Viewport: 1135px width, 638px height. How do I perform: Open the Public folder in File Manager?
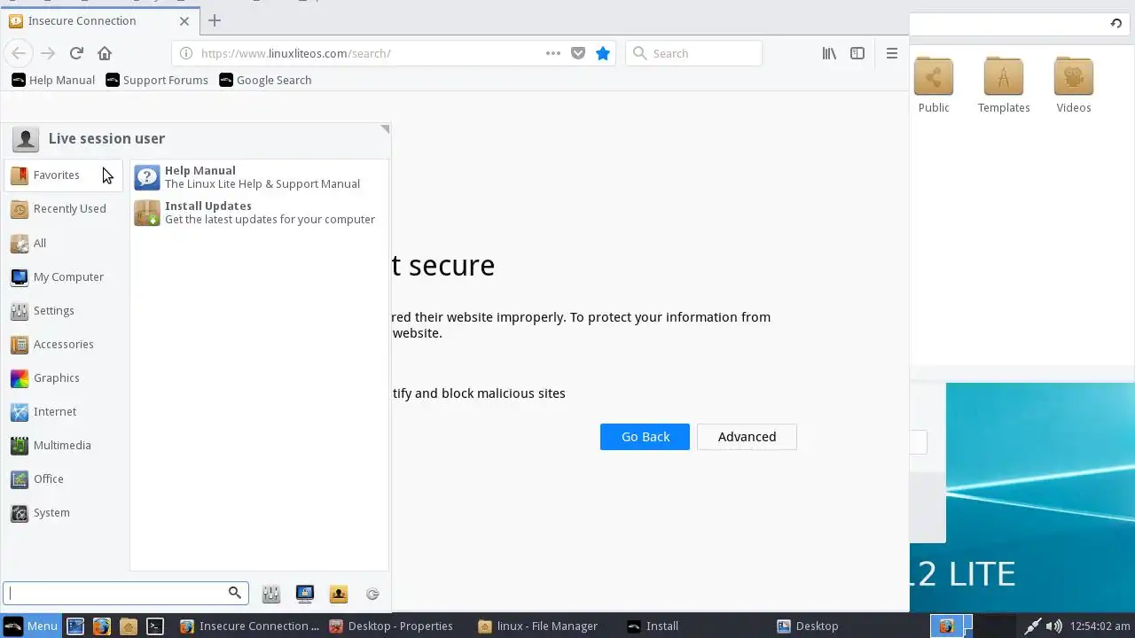(x=934, y=85)
